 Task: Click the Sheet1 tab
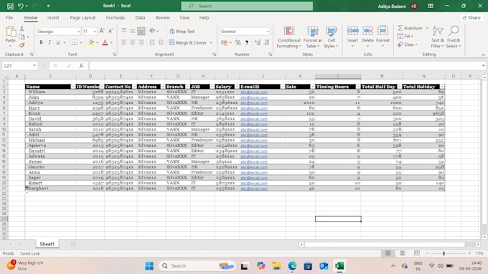(x=47, y=244)
